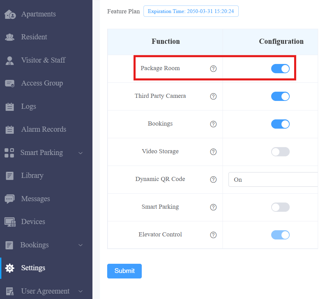Image resolution: width=327 pixels, height=299 pixels.
Task: Enable the Video Storage switch
Action: (280, 152)
